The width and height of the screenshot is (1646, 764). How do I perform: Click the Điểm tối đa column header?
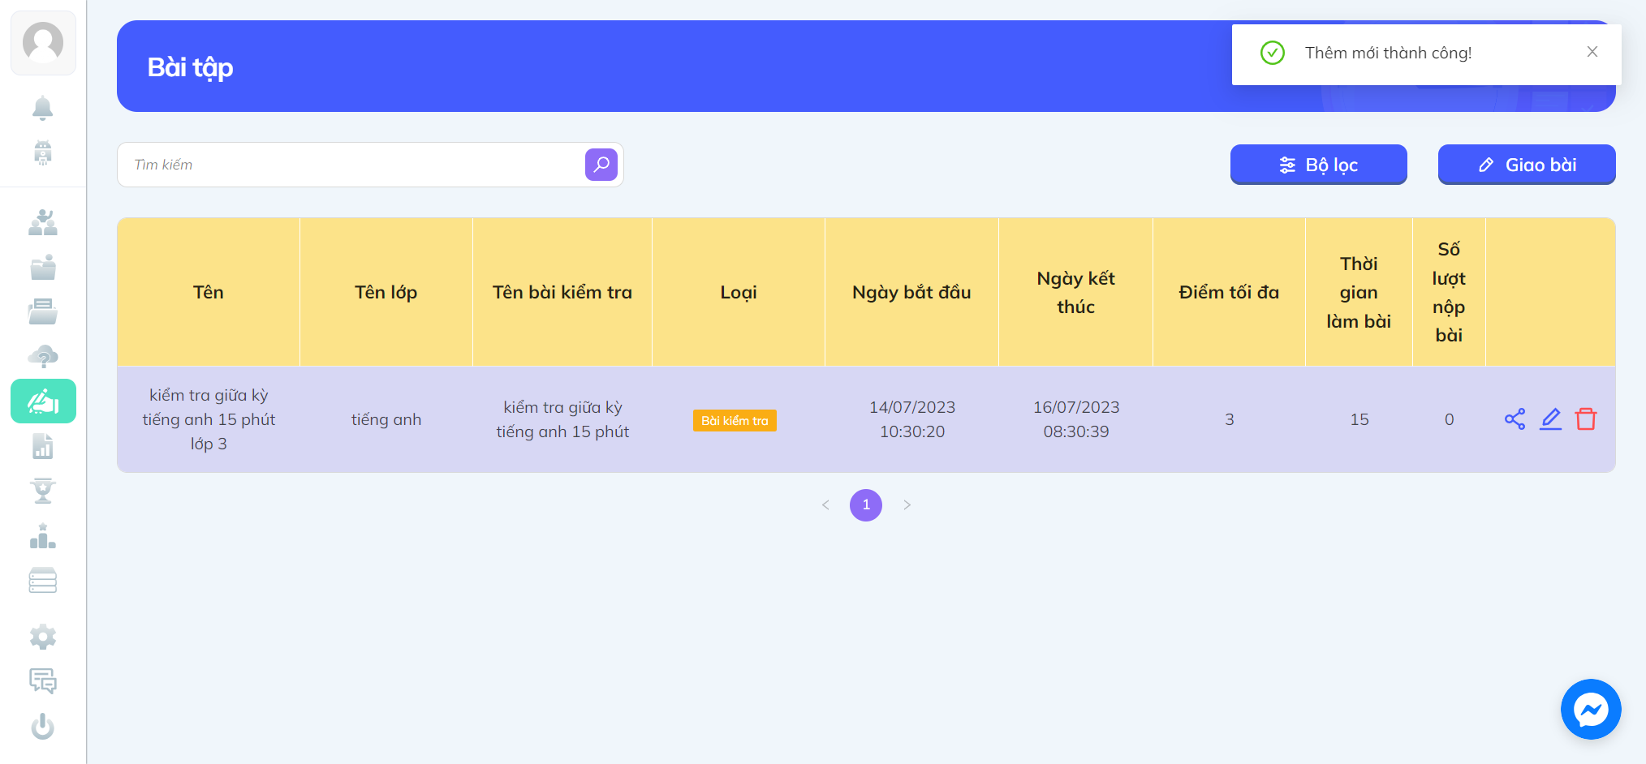[1229, 292]
